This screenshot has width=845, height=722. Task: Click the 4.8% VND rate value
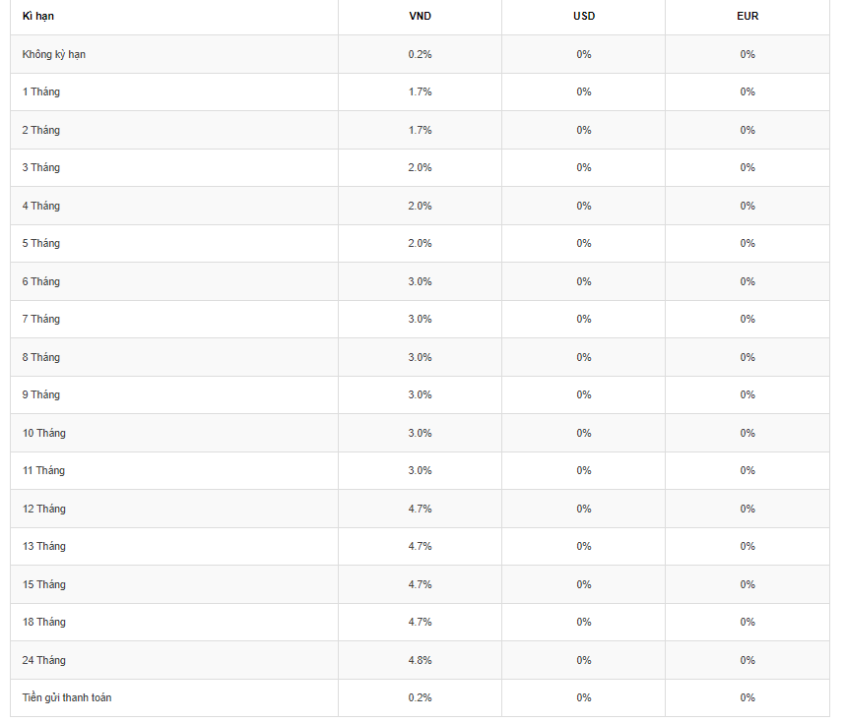coord(420,660)
